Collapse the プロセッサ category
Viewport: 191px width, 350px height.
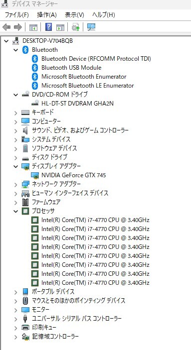pyautogui.click(x=15, y=211)
